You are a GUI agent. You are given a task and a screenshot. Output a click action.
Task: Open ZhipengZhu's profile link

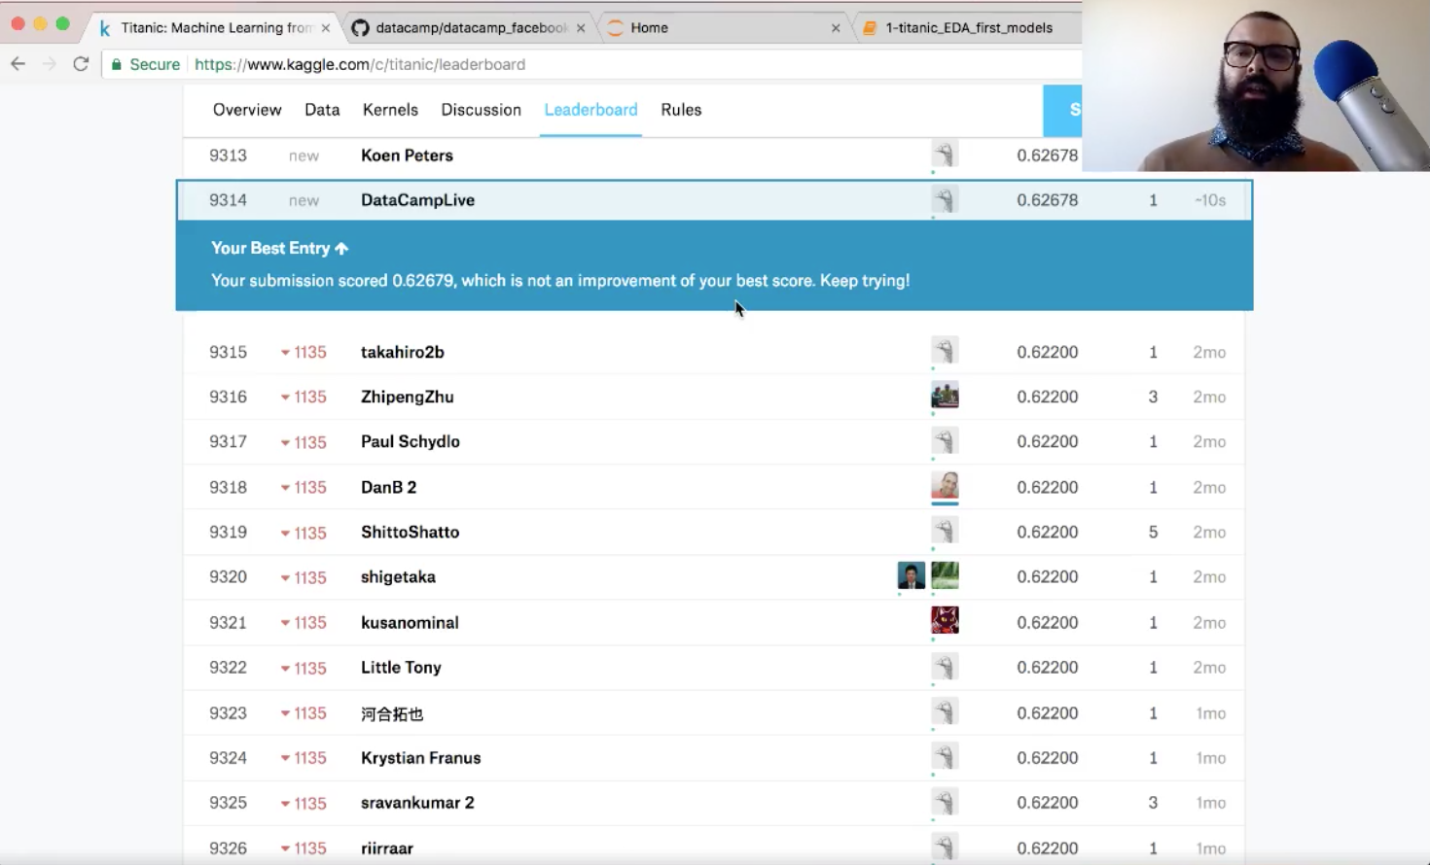(x=407, y=397)
